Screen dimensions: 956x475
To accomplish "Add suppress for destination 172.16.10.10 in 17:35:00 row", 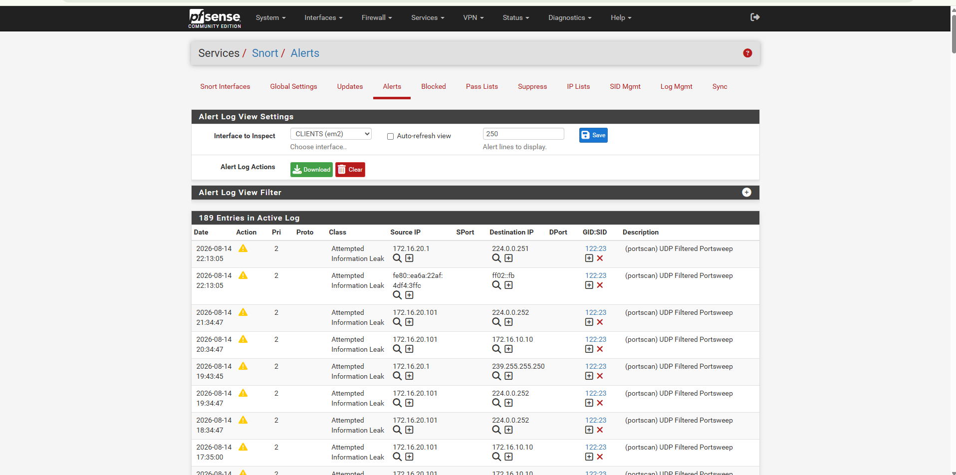I will pos(508,457).
